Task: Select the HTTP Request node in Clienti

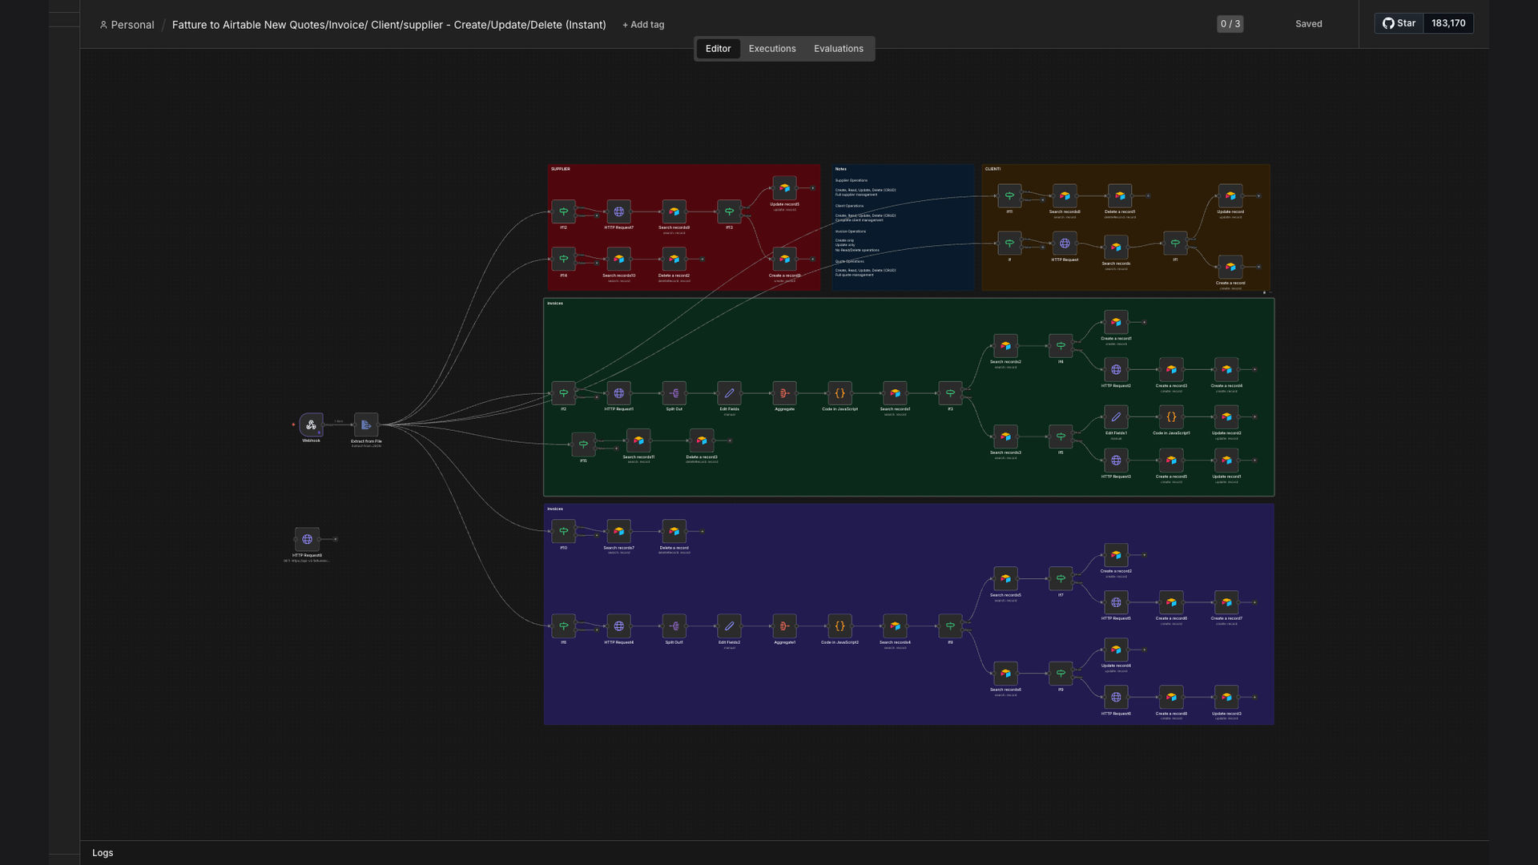Action: [1065, 243]
